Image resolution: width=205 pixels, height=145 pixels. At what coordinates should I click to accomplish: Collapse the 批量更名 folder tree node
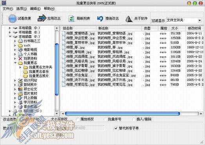15,63
